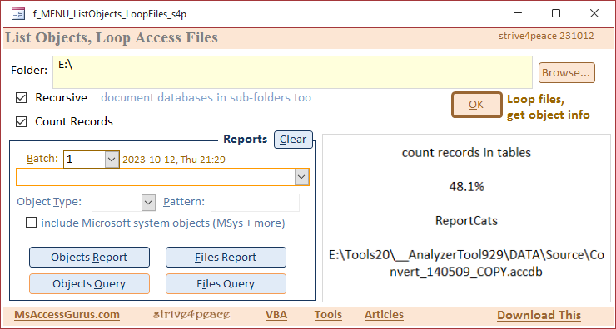616x329 pixels.
Task: Click the Browse... button
Action: tap(566, 72)
